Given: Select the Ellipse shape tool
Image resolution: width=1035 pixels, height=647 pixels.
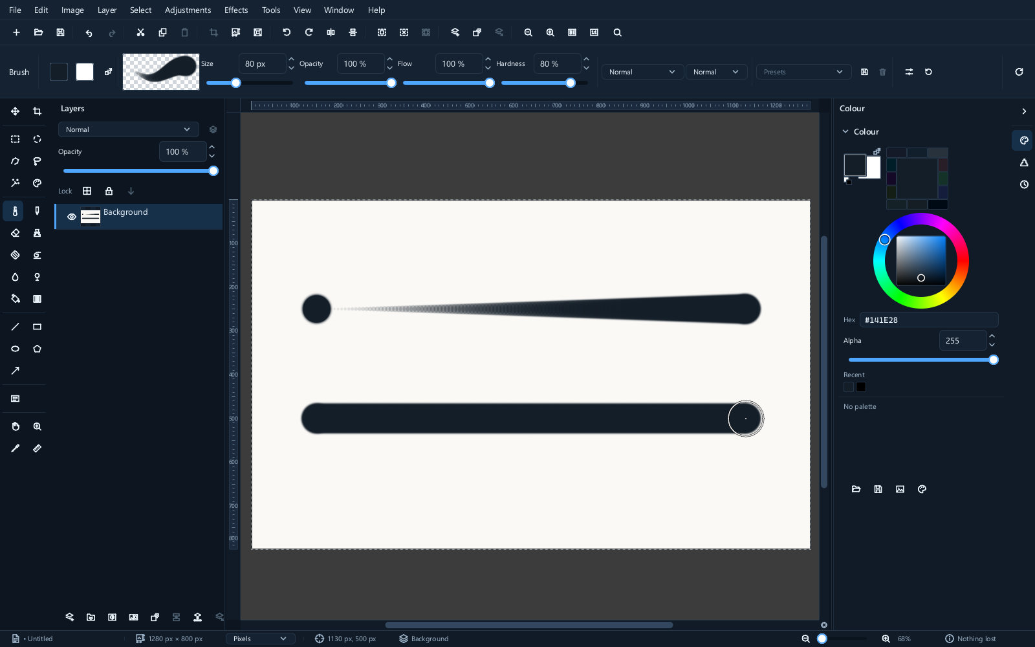Looking at the screenshot, I should coord(15,349).
